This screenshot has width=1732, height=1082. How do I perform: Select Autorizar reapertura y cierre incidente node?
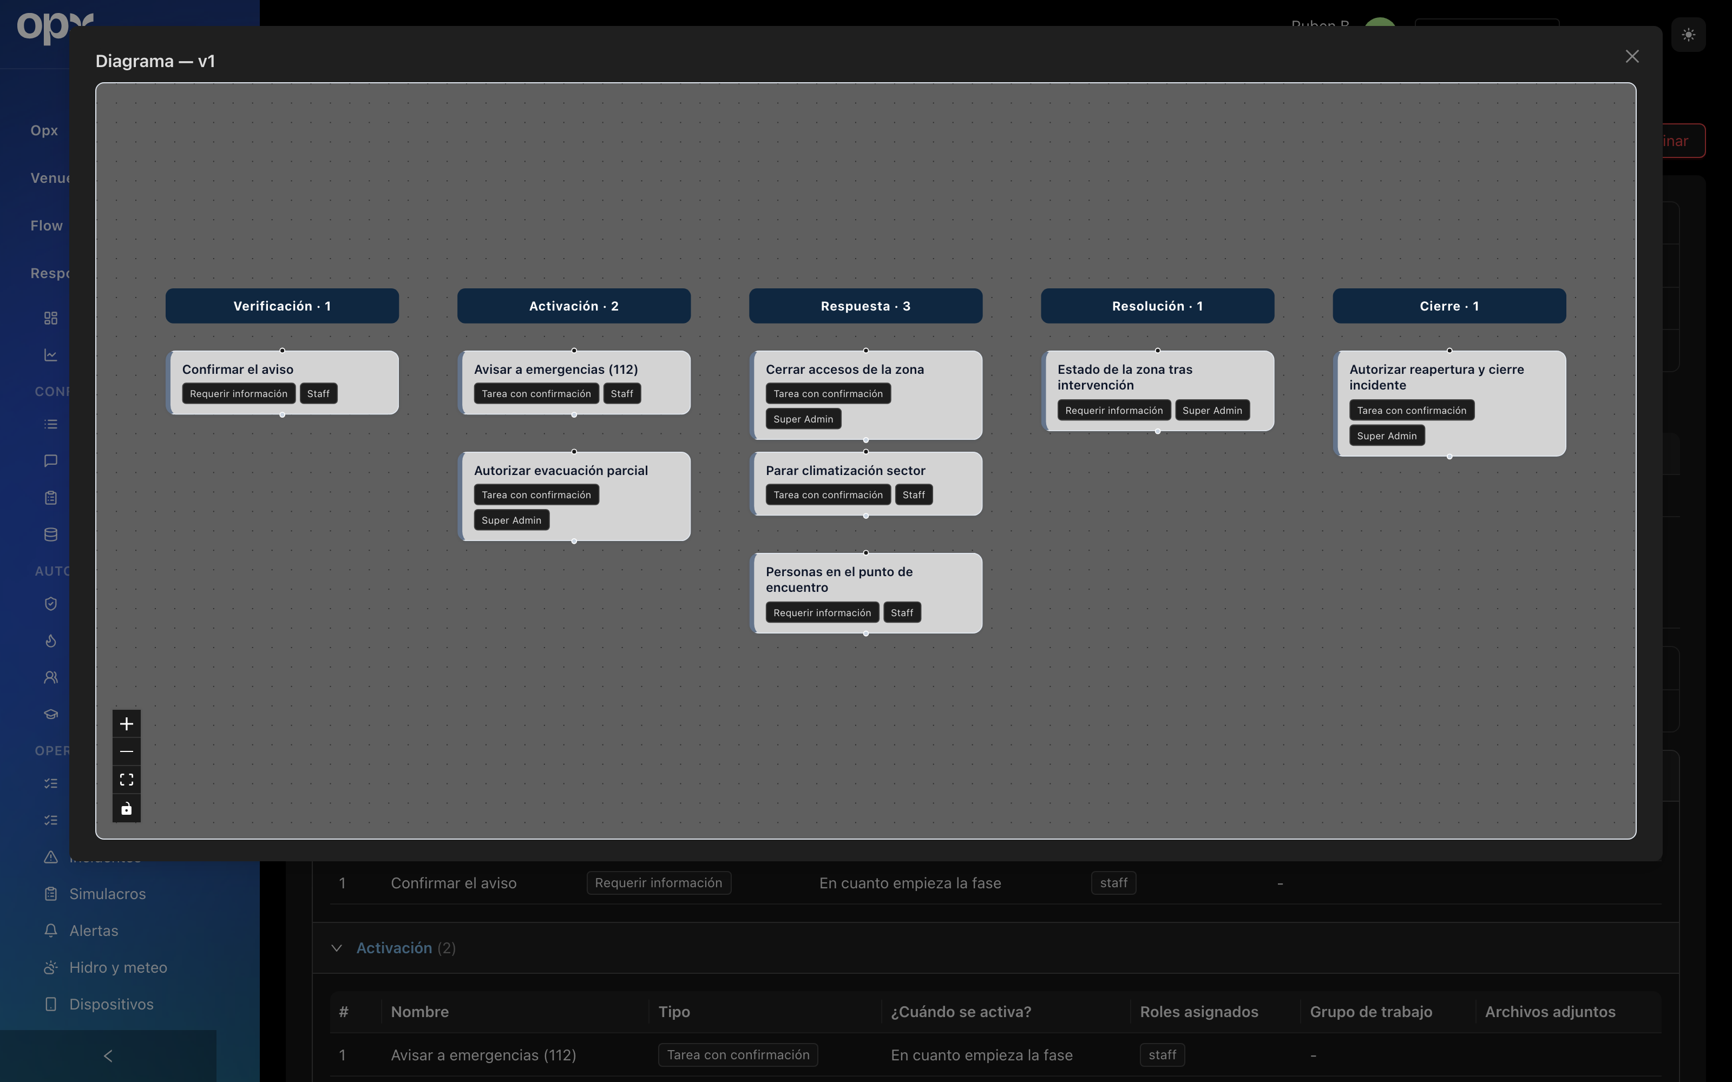tap(1449, 404)
